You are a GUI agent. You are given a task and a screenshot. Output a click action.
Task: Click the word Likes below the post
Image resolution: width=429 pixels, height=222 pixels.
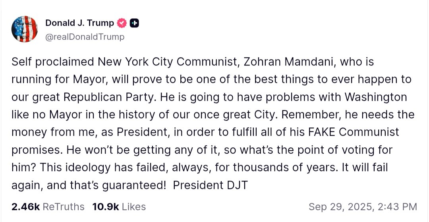(x=133, y=207)
